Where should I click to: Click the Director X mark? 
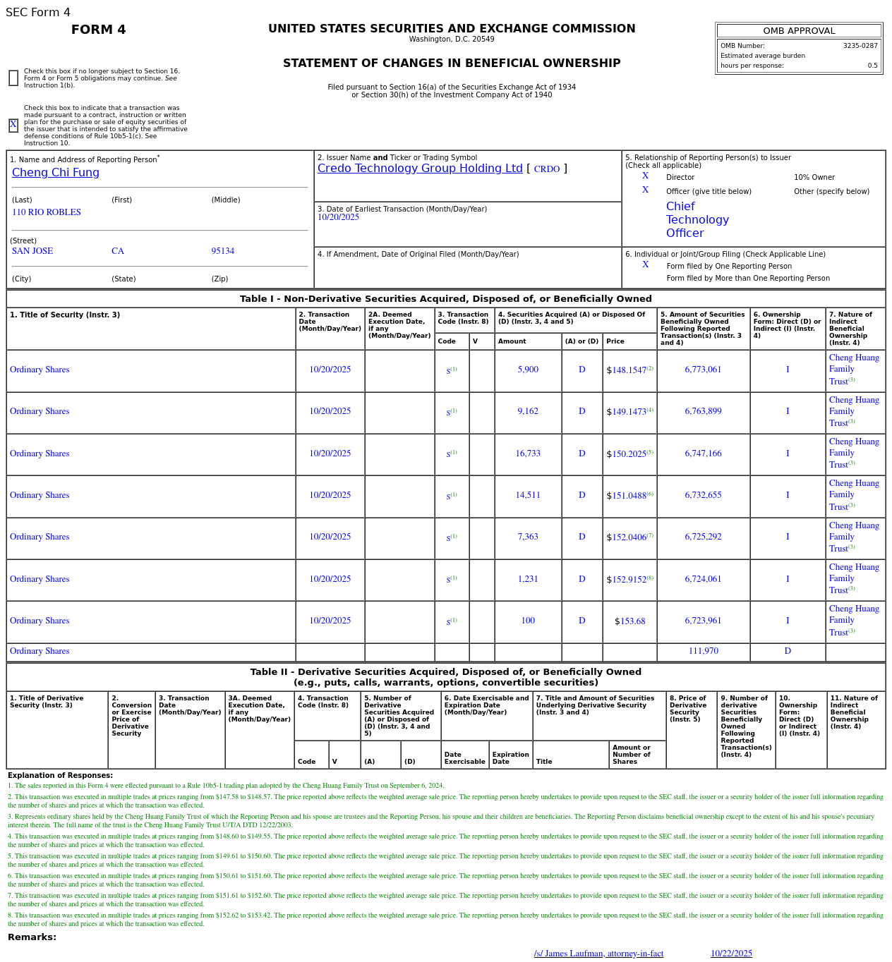pyautogui.click(x=645, y=176)
